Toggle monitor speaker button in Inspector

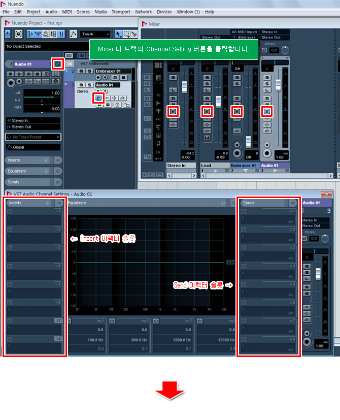19,81
